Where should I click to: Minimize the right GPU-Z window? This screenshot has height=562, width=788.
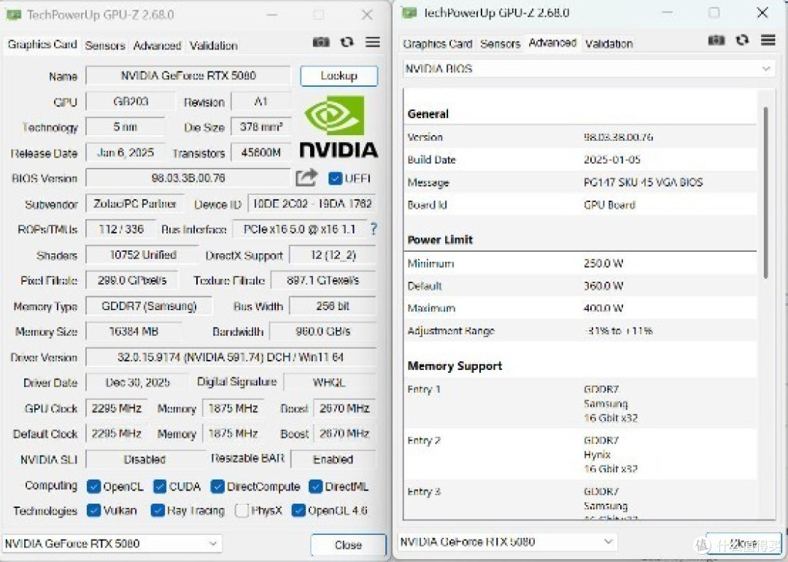point(668,12)
